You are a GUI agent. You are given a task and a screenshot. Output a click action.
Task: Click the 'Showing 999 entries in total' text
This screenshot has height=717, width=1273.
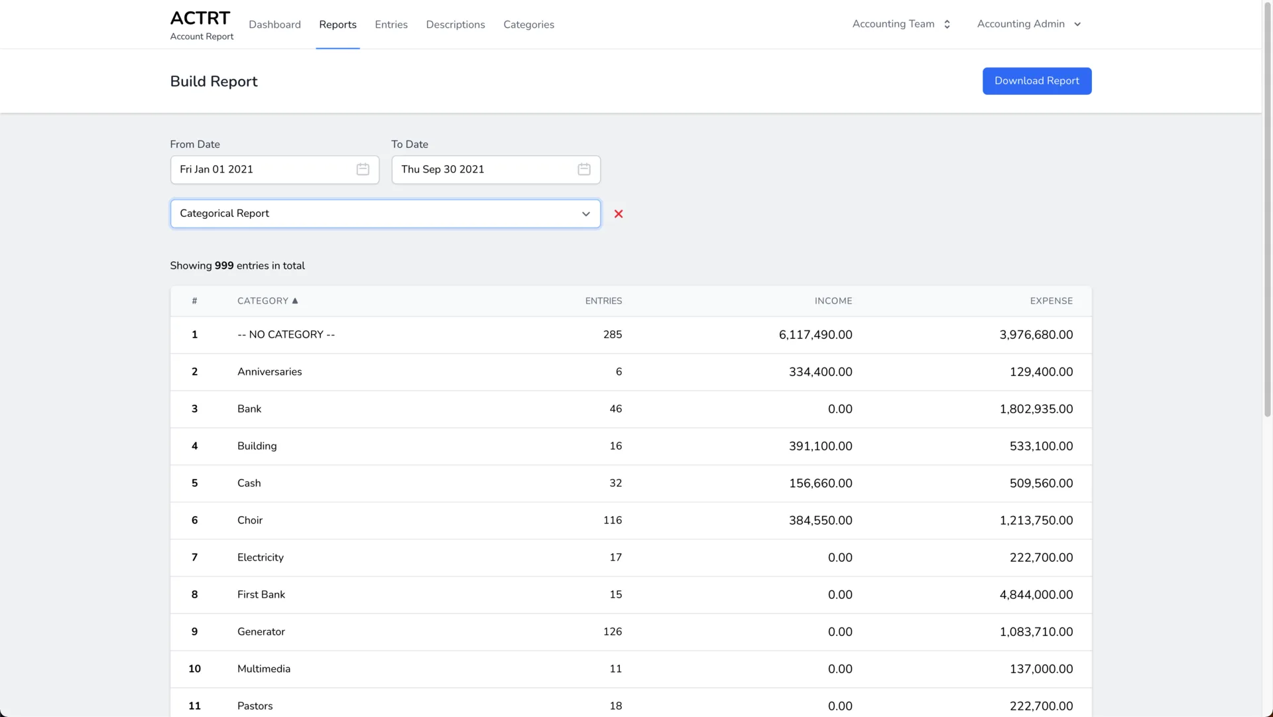[x=237, y=266]
